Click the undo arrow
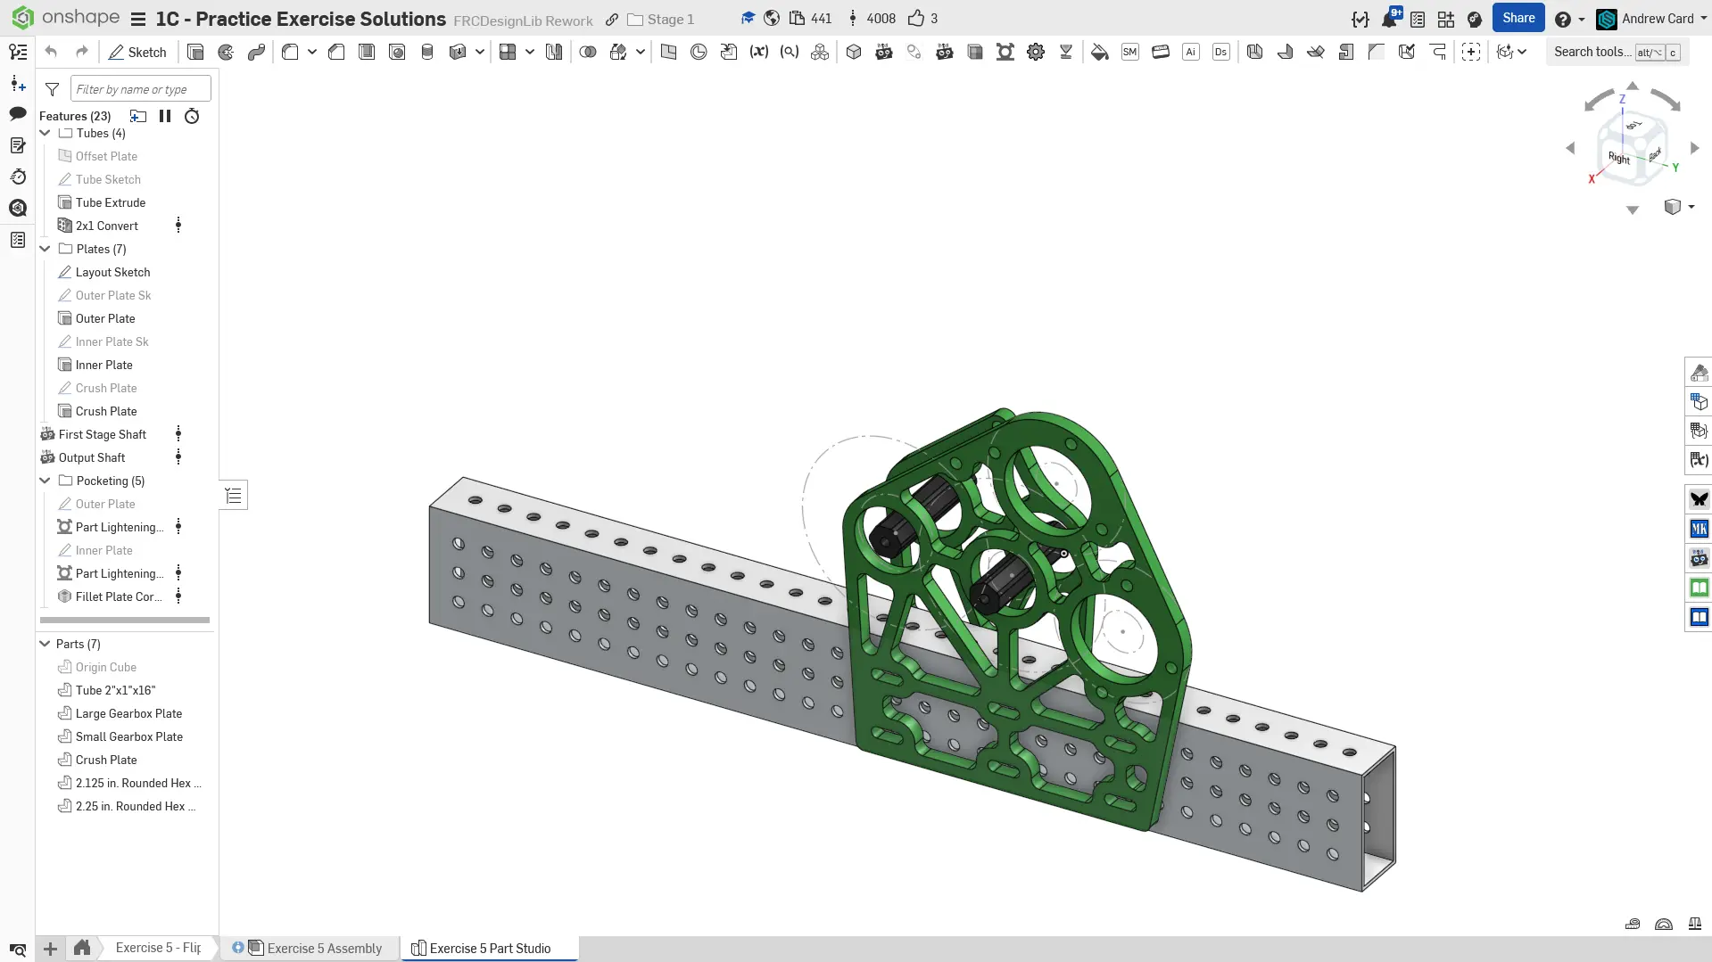Screen dimensions: 1712x962 pos(51,52)
